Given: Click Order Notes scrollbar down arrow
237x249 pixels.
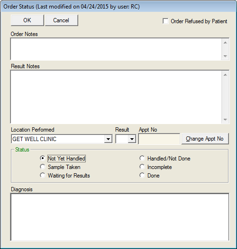Looking at the screenshot, I should tap(225, 56).
